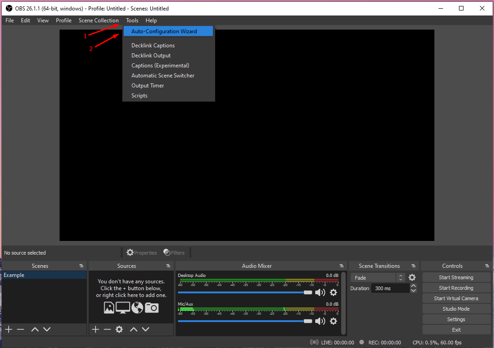Screen dimensions: 494x348
Task: Click Start Virtual Camera
Action: [x=456, y=298]
